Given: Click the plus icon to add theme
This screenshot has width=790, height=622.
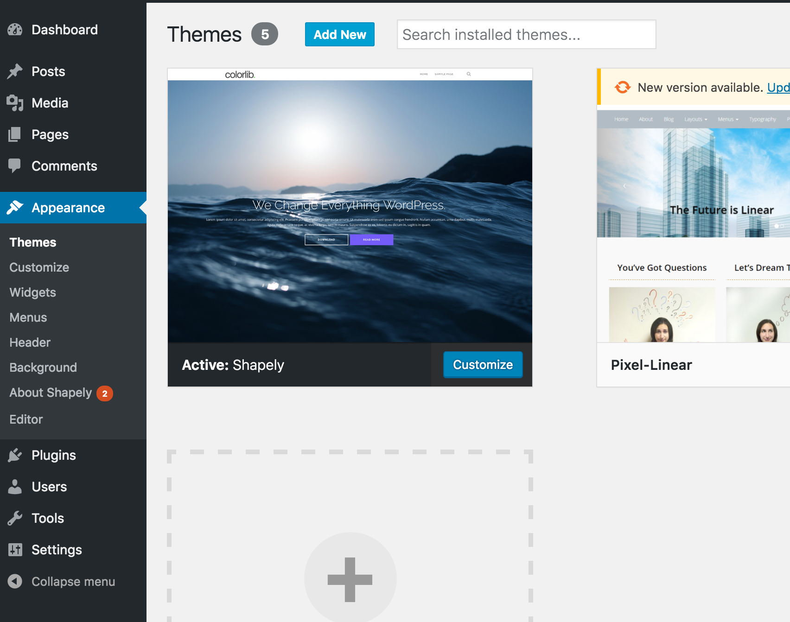Looking at the screenshot, I should tap(350, 579).
